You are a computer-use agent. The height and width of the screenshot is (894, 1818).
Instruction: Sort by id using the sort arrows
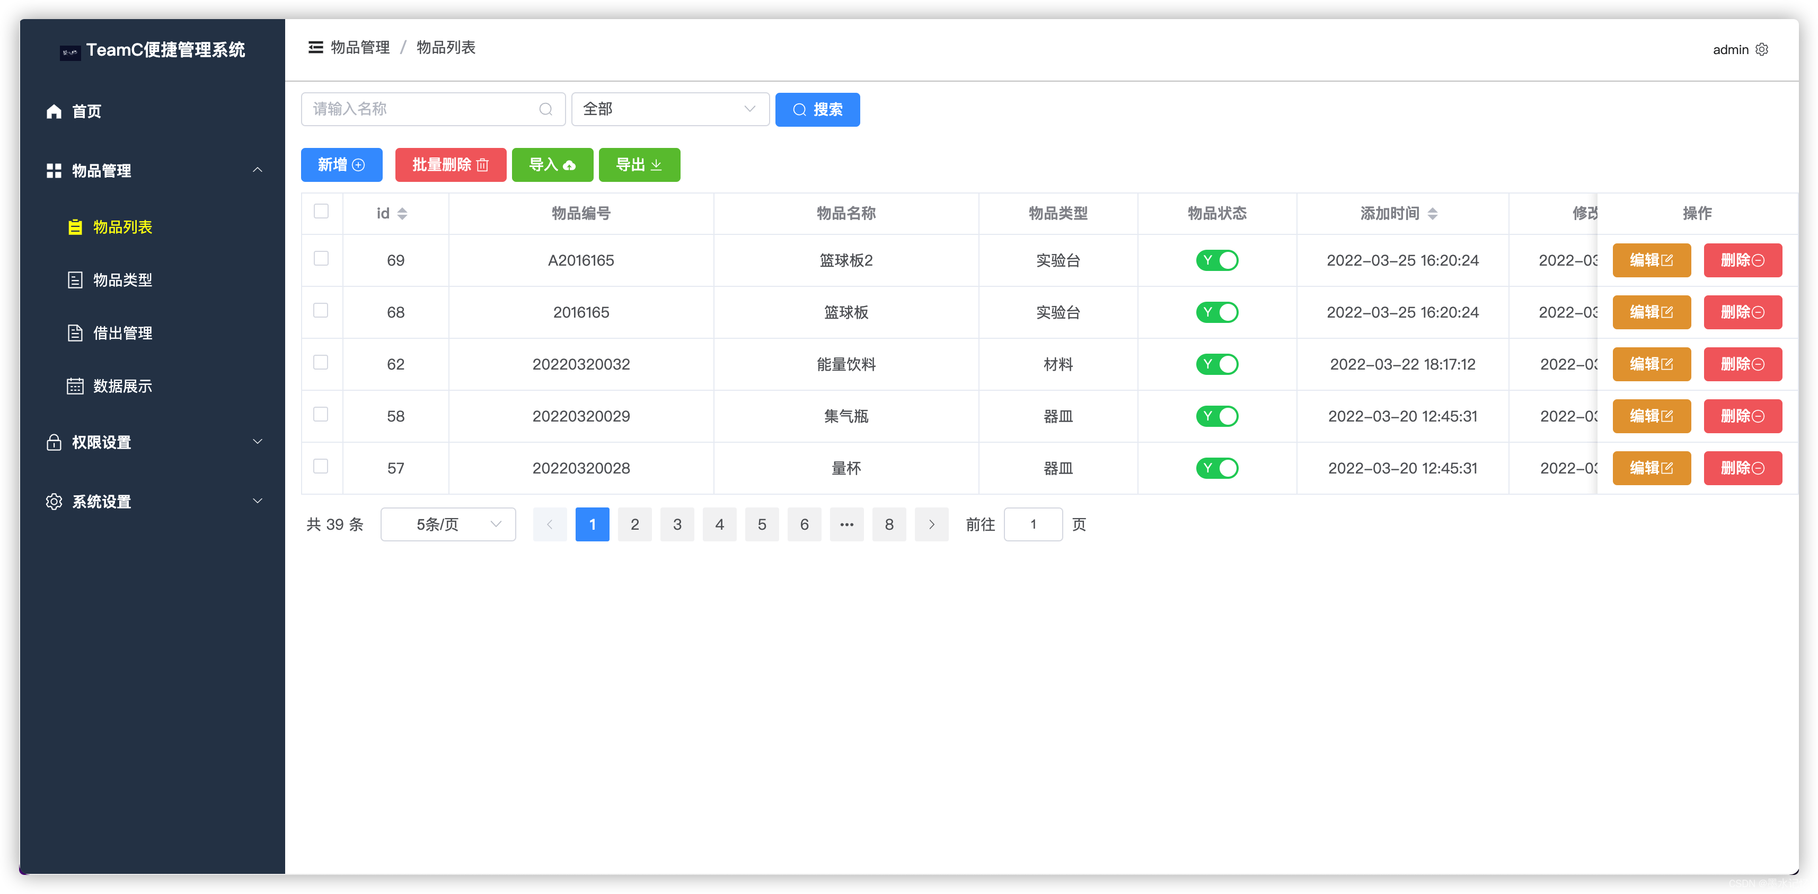coord(402,214)
